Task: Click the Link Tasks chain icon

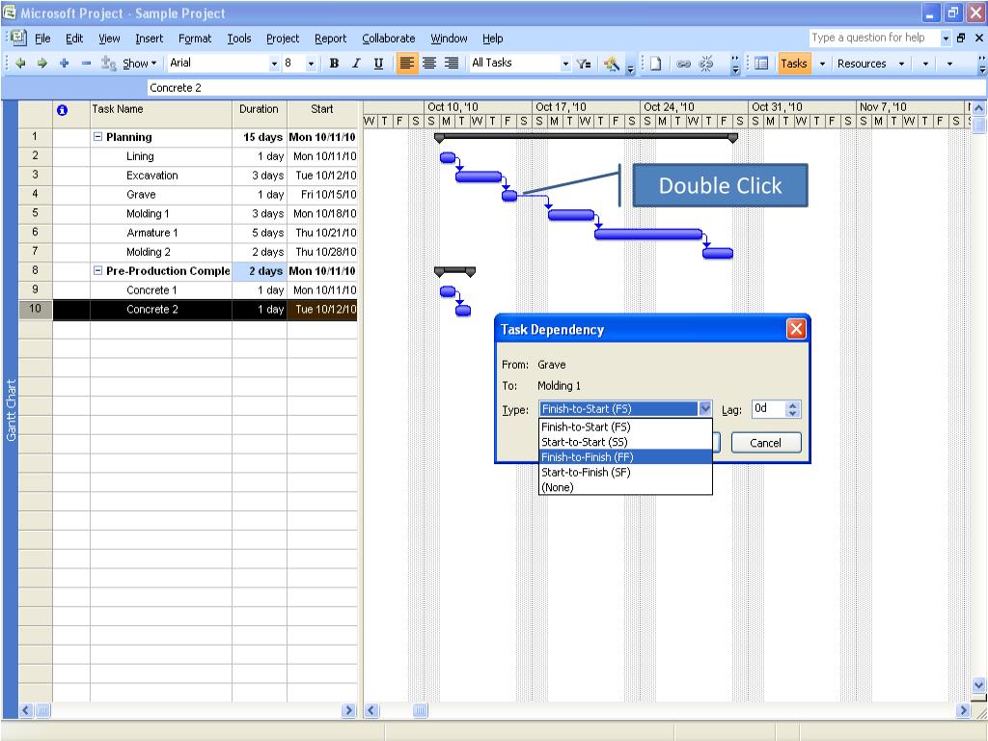Action: point(683,63)
